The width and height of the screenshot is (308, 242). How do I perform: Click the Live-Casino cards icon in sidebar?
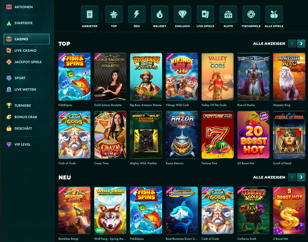(x=9, y=51)
